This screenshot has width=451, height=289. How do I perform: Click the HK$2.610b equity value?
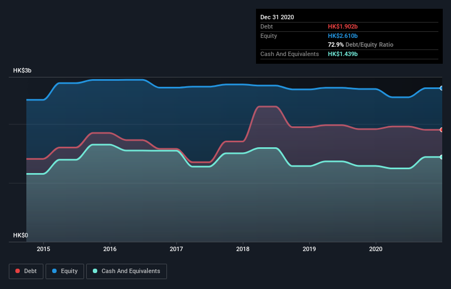point(343,36)
